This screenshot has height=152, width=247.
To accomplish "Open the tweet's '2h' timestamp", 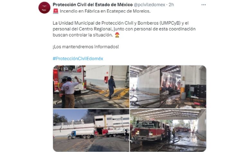I will coord(171,5).
